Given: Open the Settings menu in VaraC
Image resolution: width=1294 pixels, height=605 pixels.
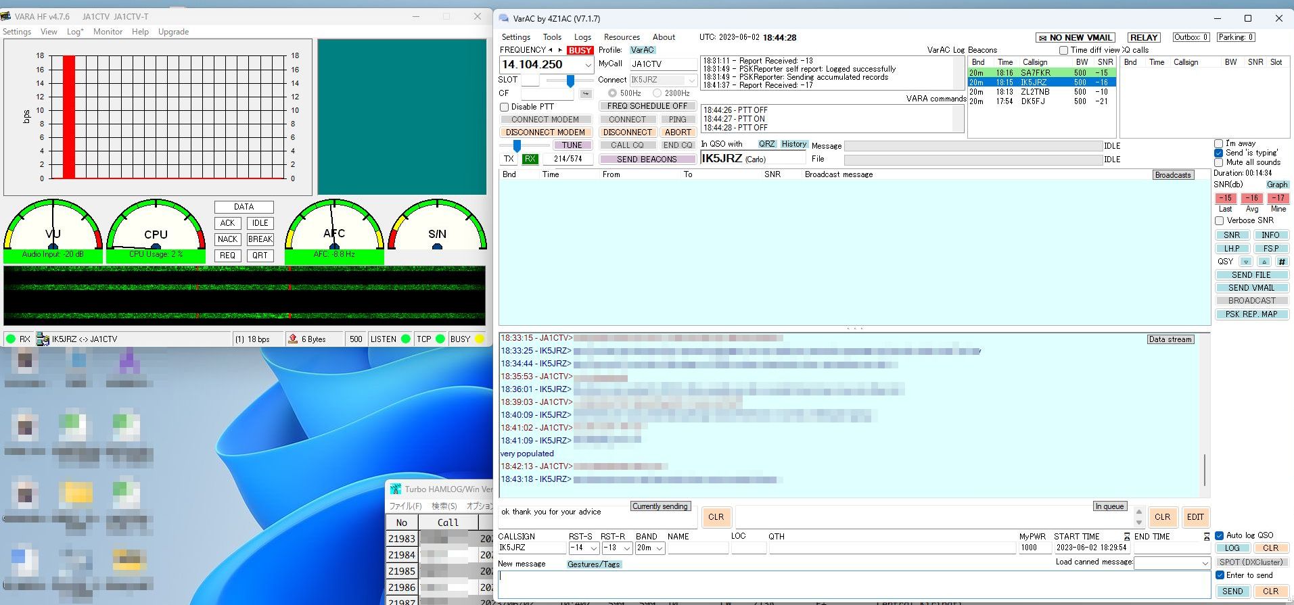Looking at the screenshot, I should (516, 37).
